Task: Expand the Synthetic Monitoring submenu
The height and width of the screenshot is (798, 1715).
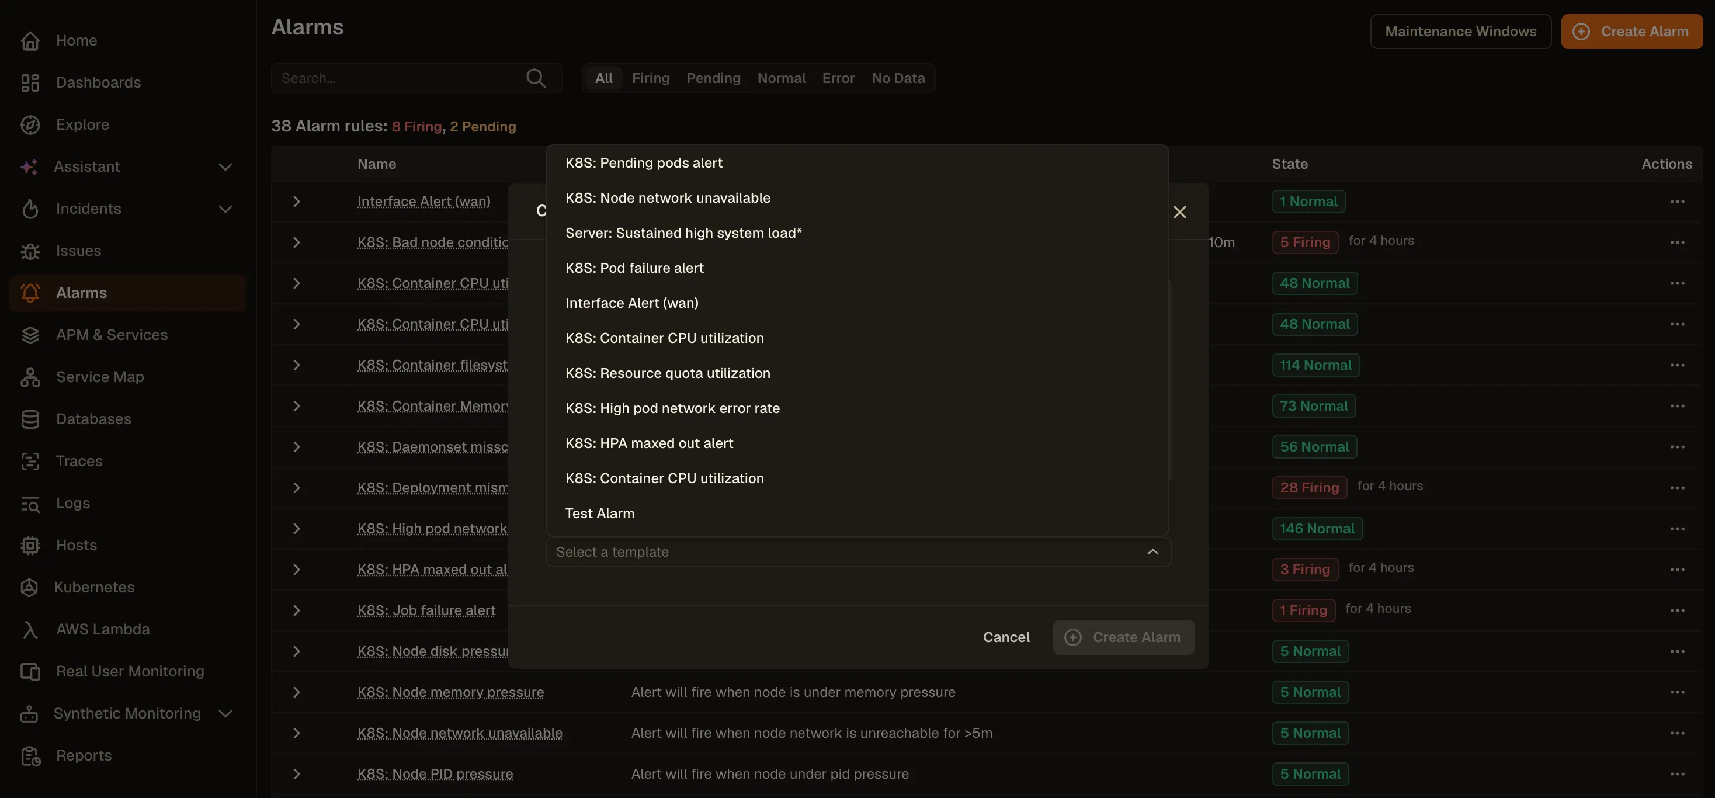Action: pyautogui.click(x=225, y=713)
